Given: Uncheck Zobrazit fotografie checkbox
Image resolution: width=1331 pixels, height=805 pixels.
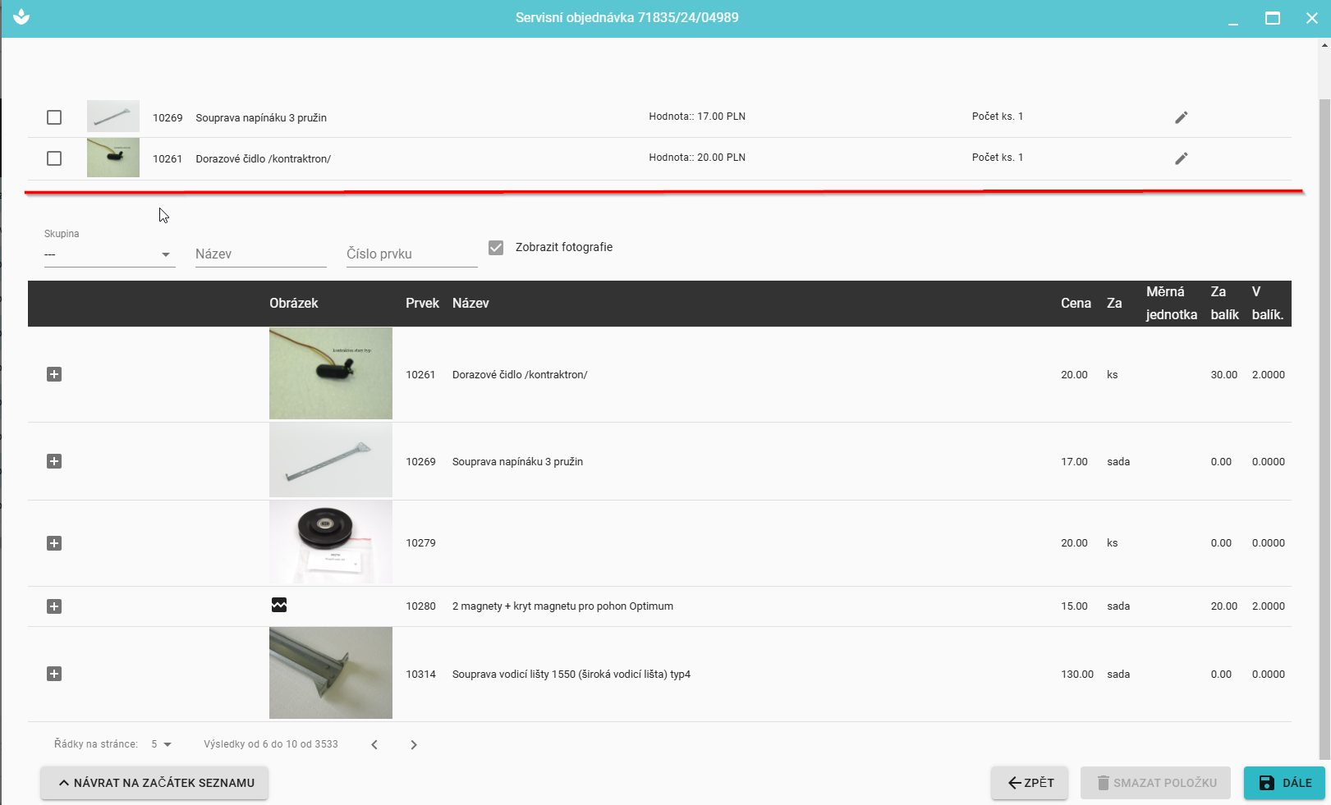Looking at the screenshot, I should point(496,248).
